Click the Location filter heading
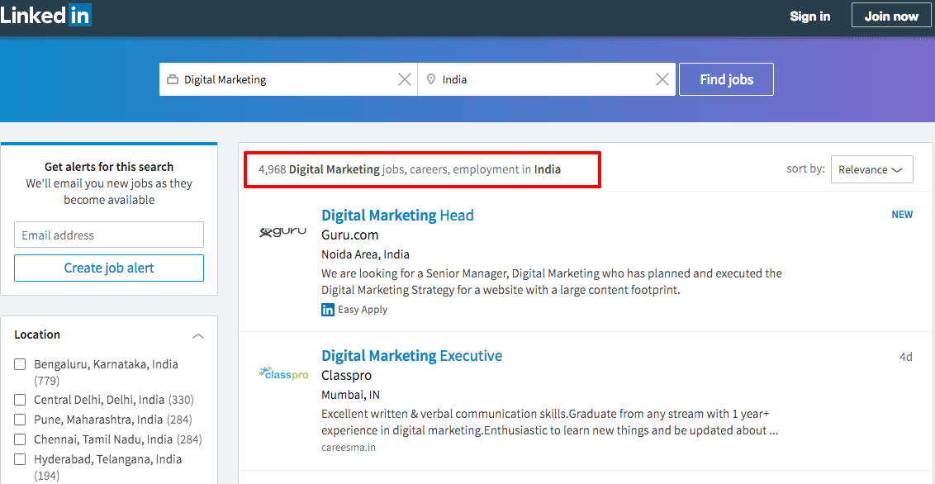Screen dimensions: 935x484 click(37, 335)
